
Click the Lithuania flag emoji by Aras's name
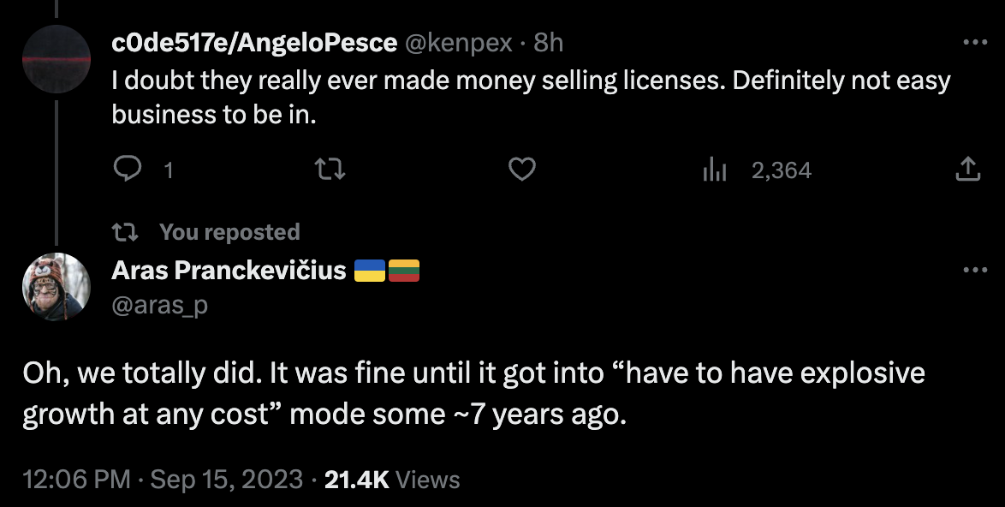point(403,271)
